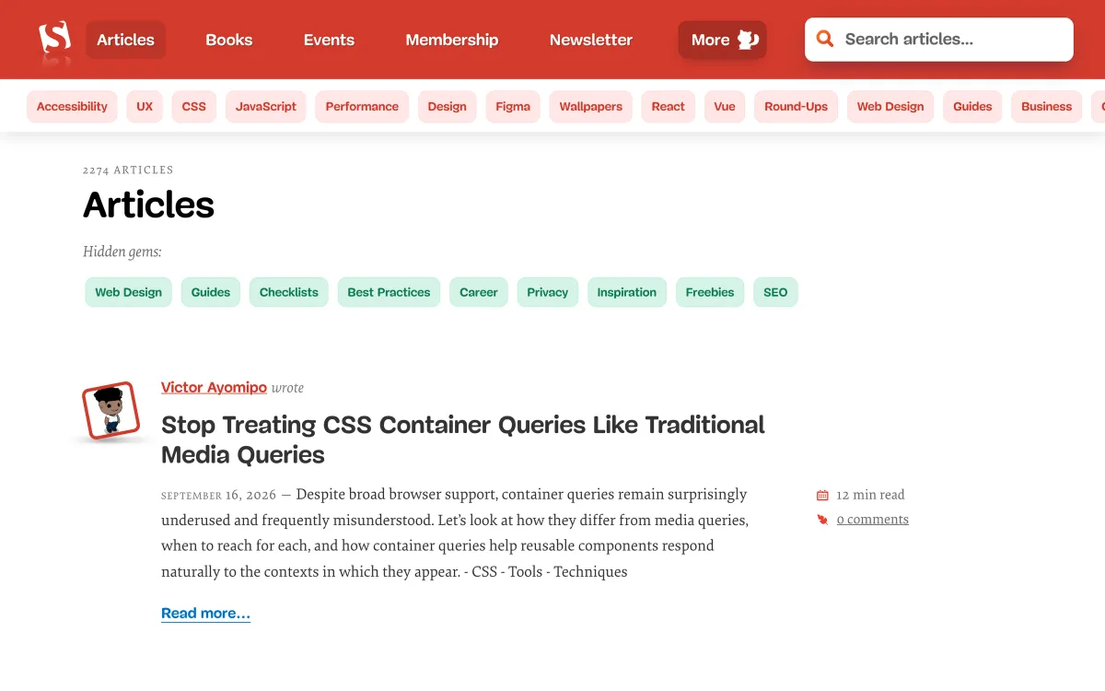This screenshot has width=1105, height=691.
Task: Click the search magnifier icon
Action: point(825,39)
